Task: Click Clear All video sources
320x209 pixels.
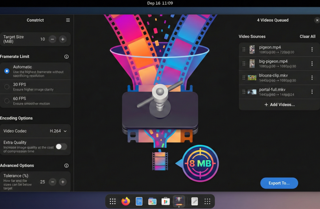Action: pos(307,36)
